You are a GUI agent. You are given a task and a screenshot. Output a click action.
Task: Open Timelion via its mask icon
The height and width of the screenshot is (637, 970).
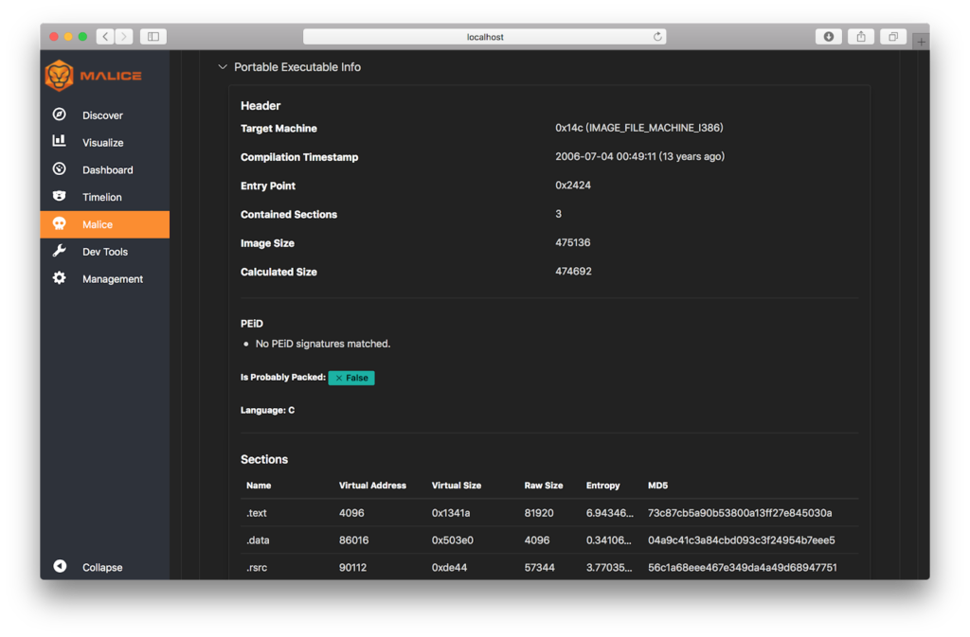coord(60,196)
